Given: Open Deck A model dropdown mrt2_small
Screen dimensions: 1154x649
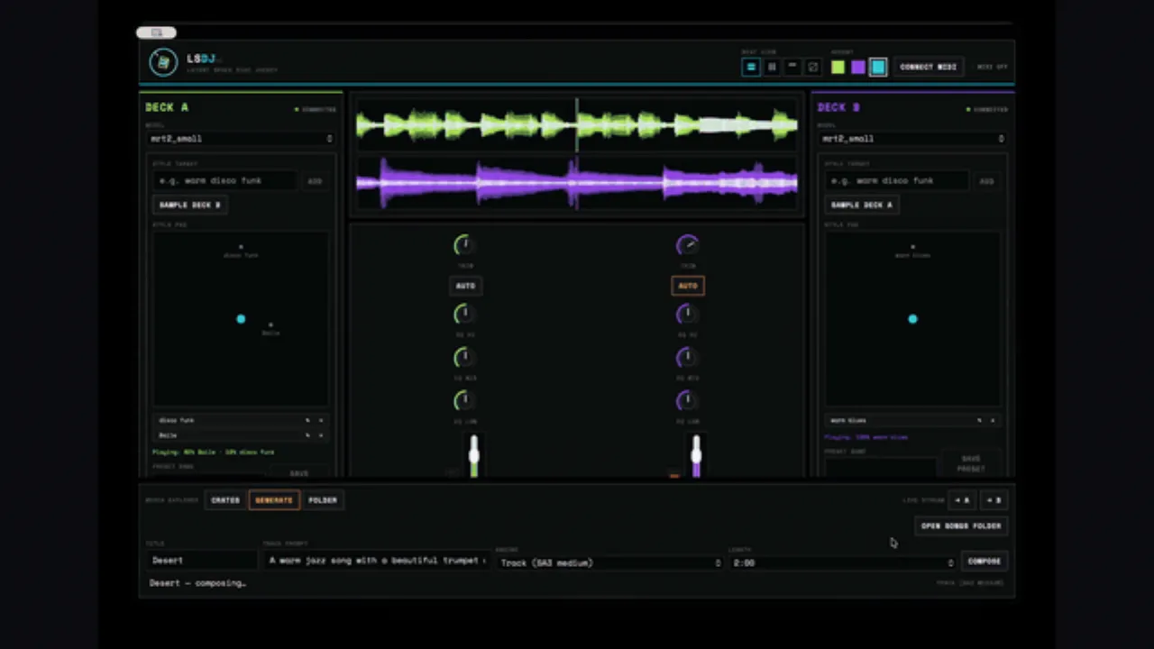Looking at the screenshot, I should tap(241, 139).
